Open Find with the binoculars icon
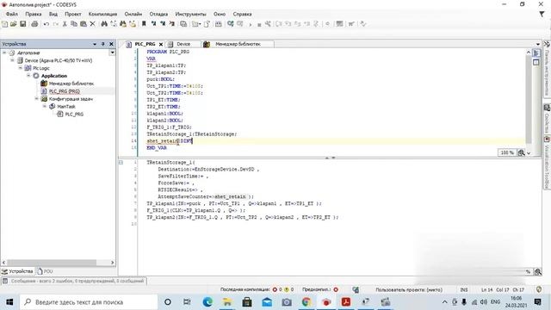This screenshot has width=551, height=310. click(104, 24)
